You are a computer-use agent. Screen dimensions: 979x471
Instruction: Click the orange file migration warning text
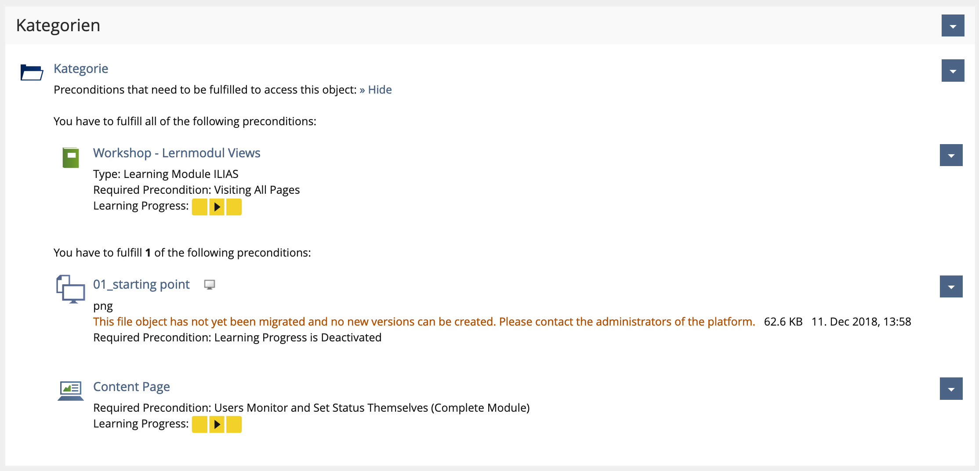pos(424,322)
